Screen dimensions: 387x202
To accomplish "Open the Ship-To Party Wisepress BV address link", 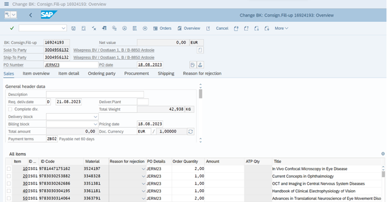I will (x=114, y=58).
